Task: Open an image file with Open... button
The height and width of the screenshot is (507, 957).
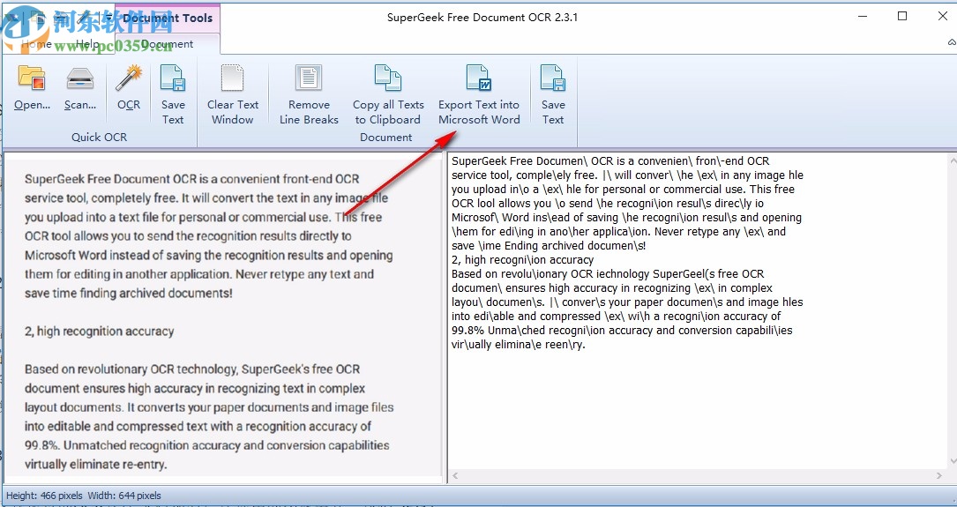Action: (32, 88)
